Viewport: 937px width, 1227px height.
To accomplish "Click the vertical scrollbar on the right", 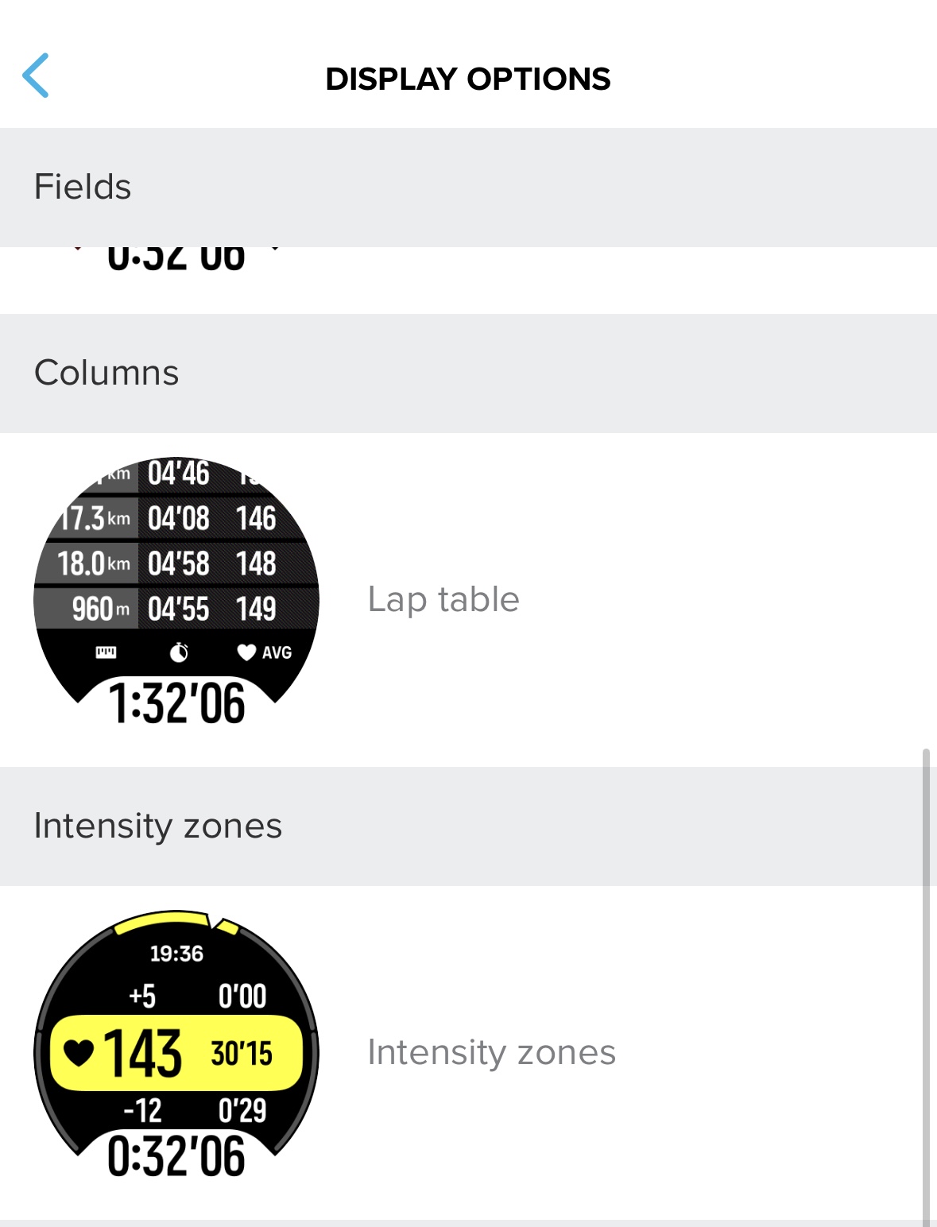I will 926,985.
